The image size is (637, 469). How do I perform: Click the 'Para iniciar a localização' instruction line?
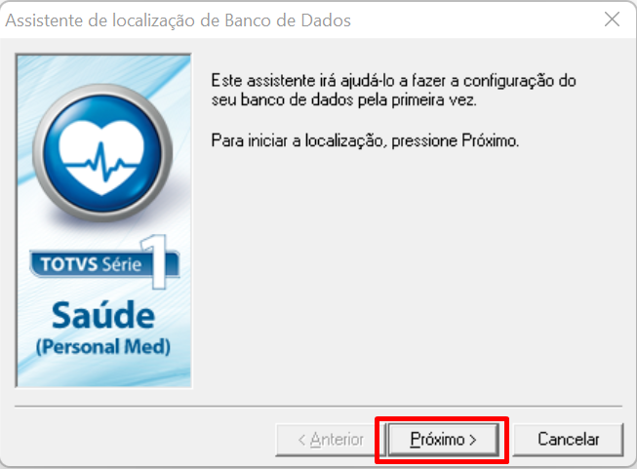coord(365,140)
